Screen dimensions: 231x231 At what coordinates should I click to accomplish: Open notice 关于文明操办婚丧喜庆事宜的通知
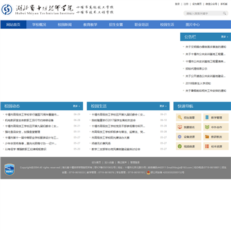point(206,47)
